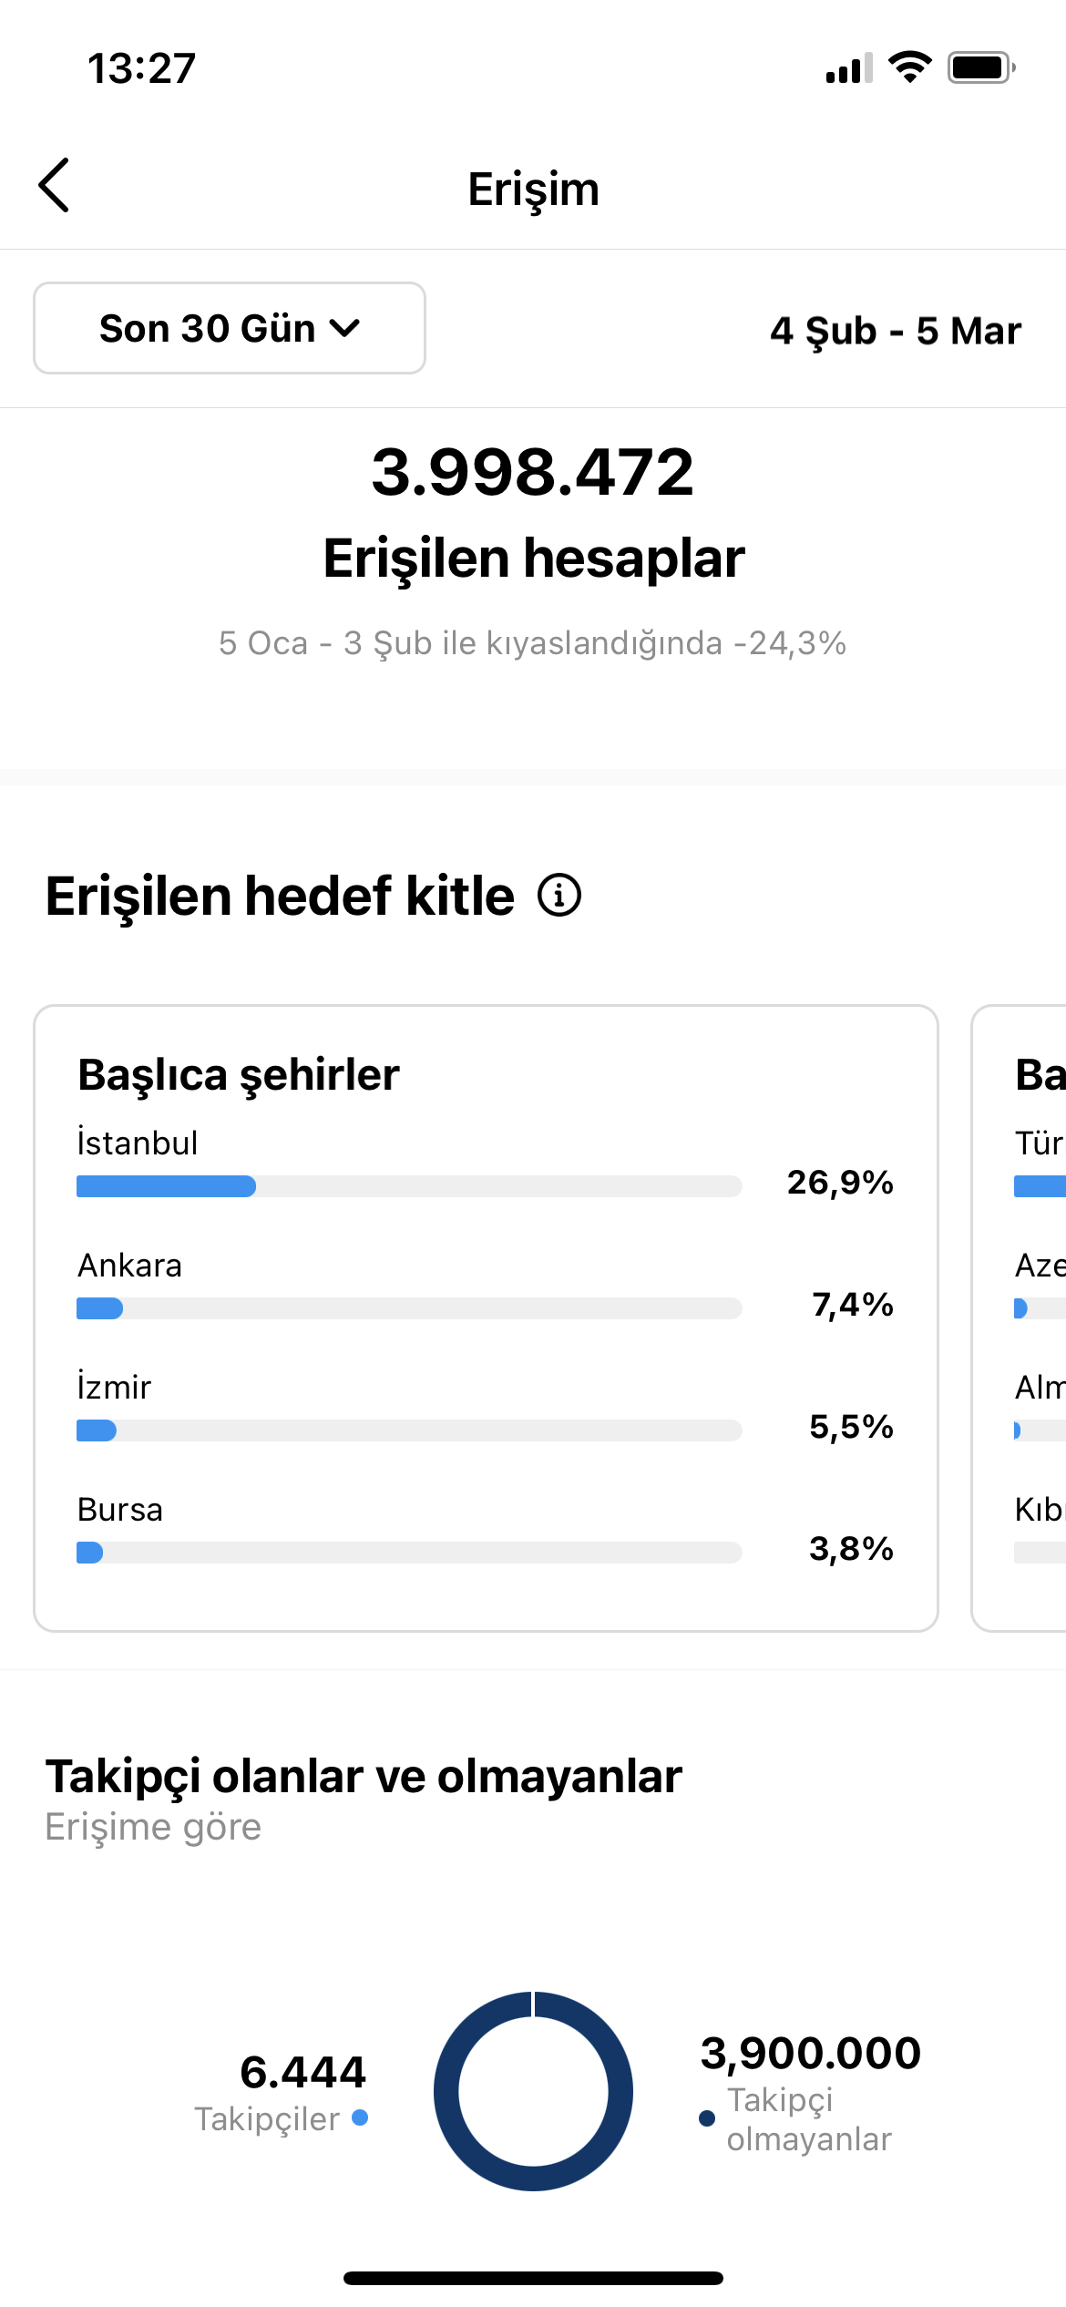Open the next partially visible countries card
Screen dimensions: 1066x2307
[x=1019, y=1318]
